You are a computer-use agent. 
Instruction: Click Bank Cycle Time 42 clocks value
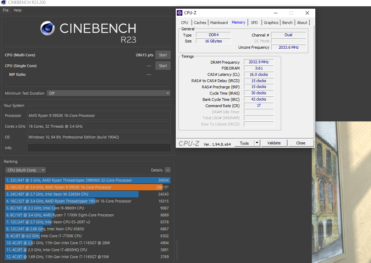point(259,99)
